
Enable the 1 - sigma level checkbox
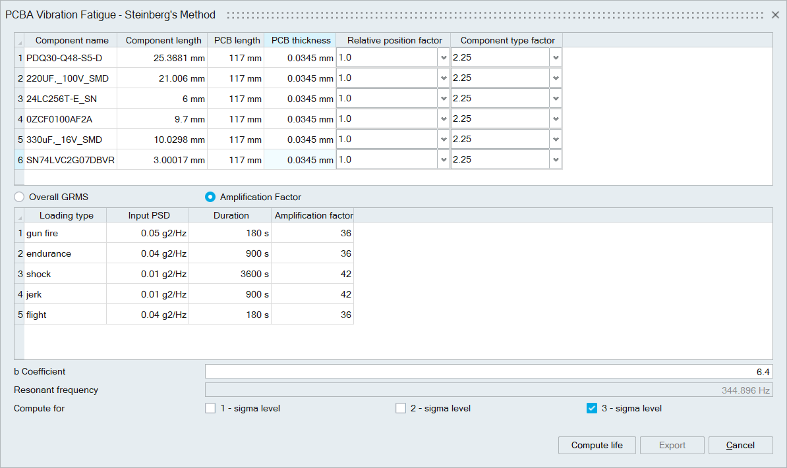pyautogui.click(x=210, y=408)
